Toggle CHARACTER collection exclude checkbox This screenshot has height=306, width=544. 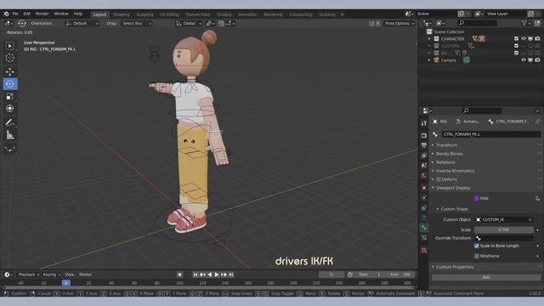(x=516, y=38)
